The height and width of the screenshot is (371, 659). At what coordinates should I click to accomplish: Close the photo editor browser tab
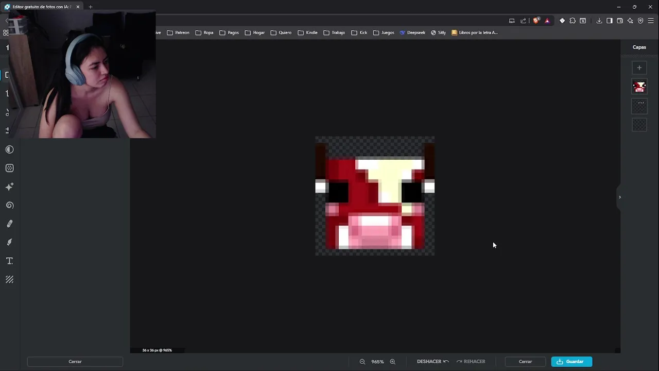pyautogui.click(x=78, y=7)
